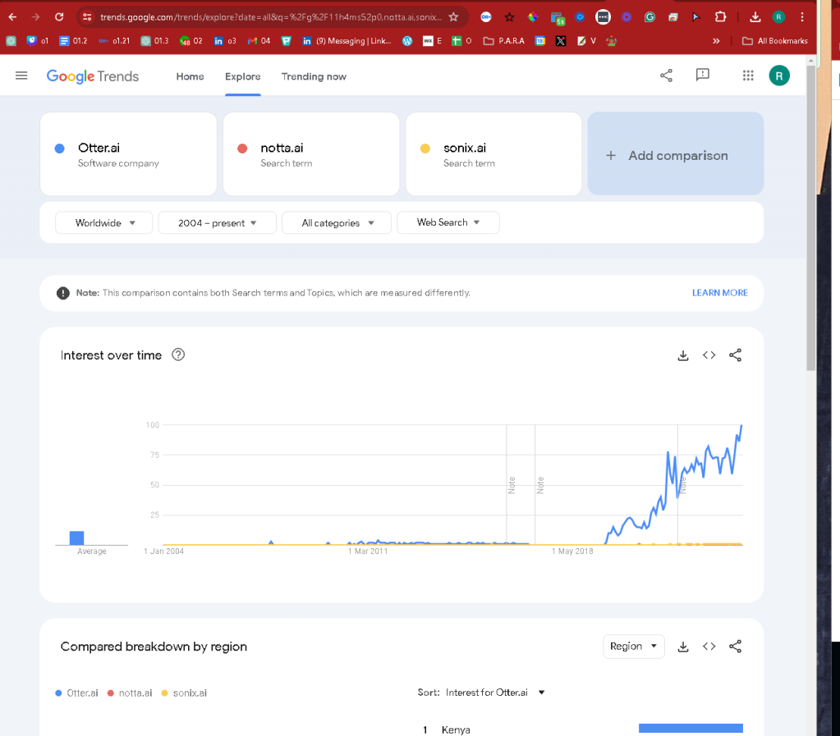Click the yellow sonix.ai color dot
The height and width of the screenshot is (736, 840).
(x=425, y=149)
